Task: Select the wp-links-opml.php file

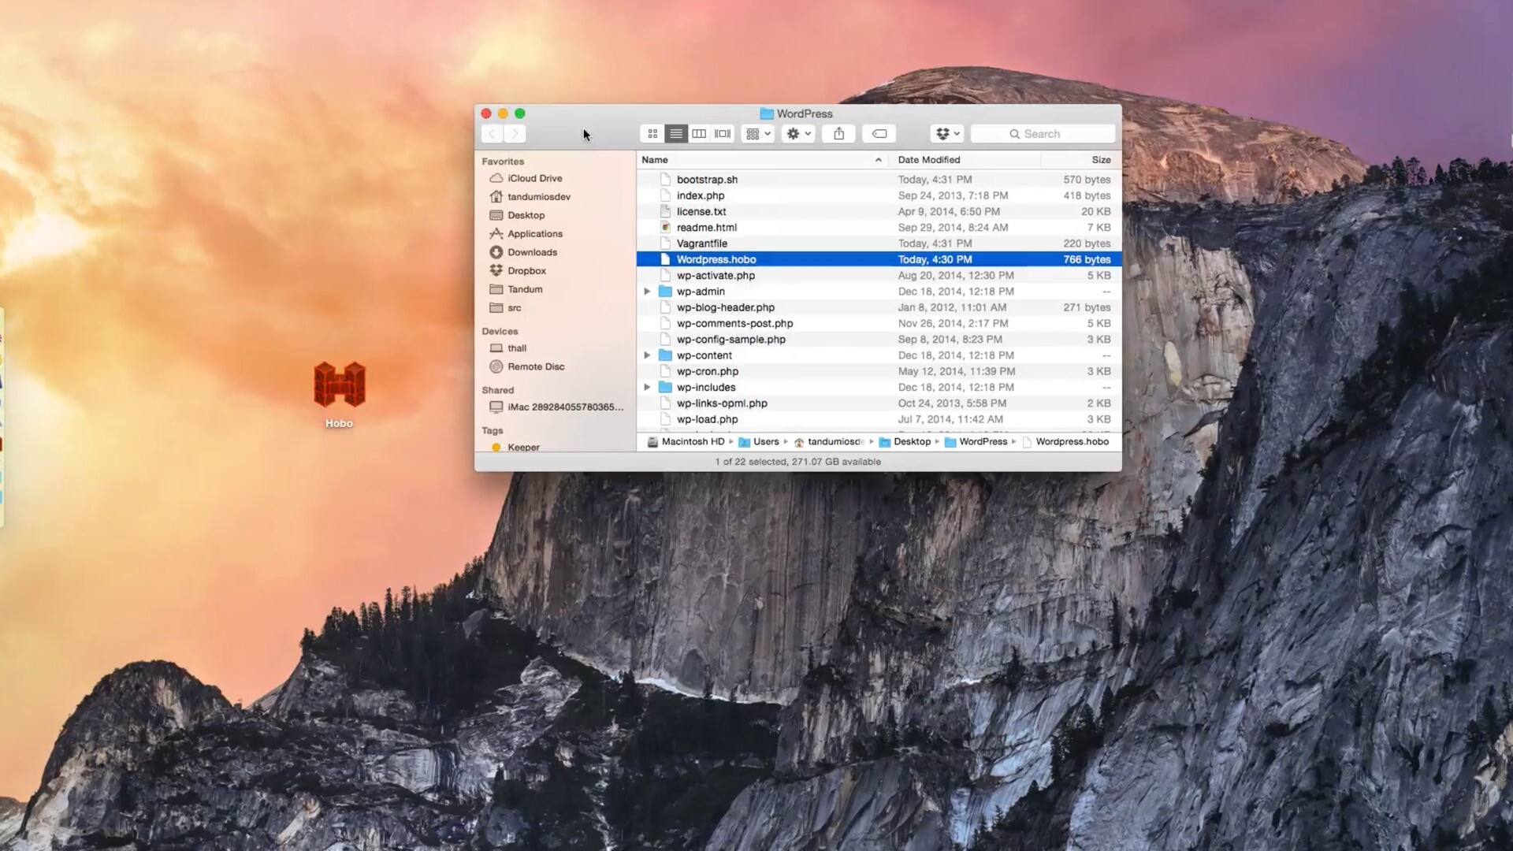Action: [879, 403]
